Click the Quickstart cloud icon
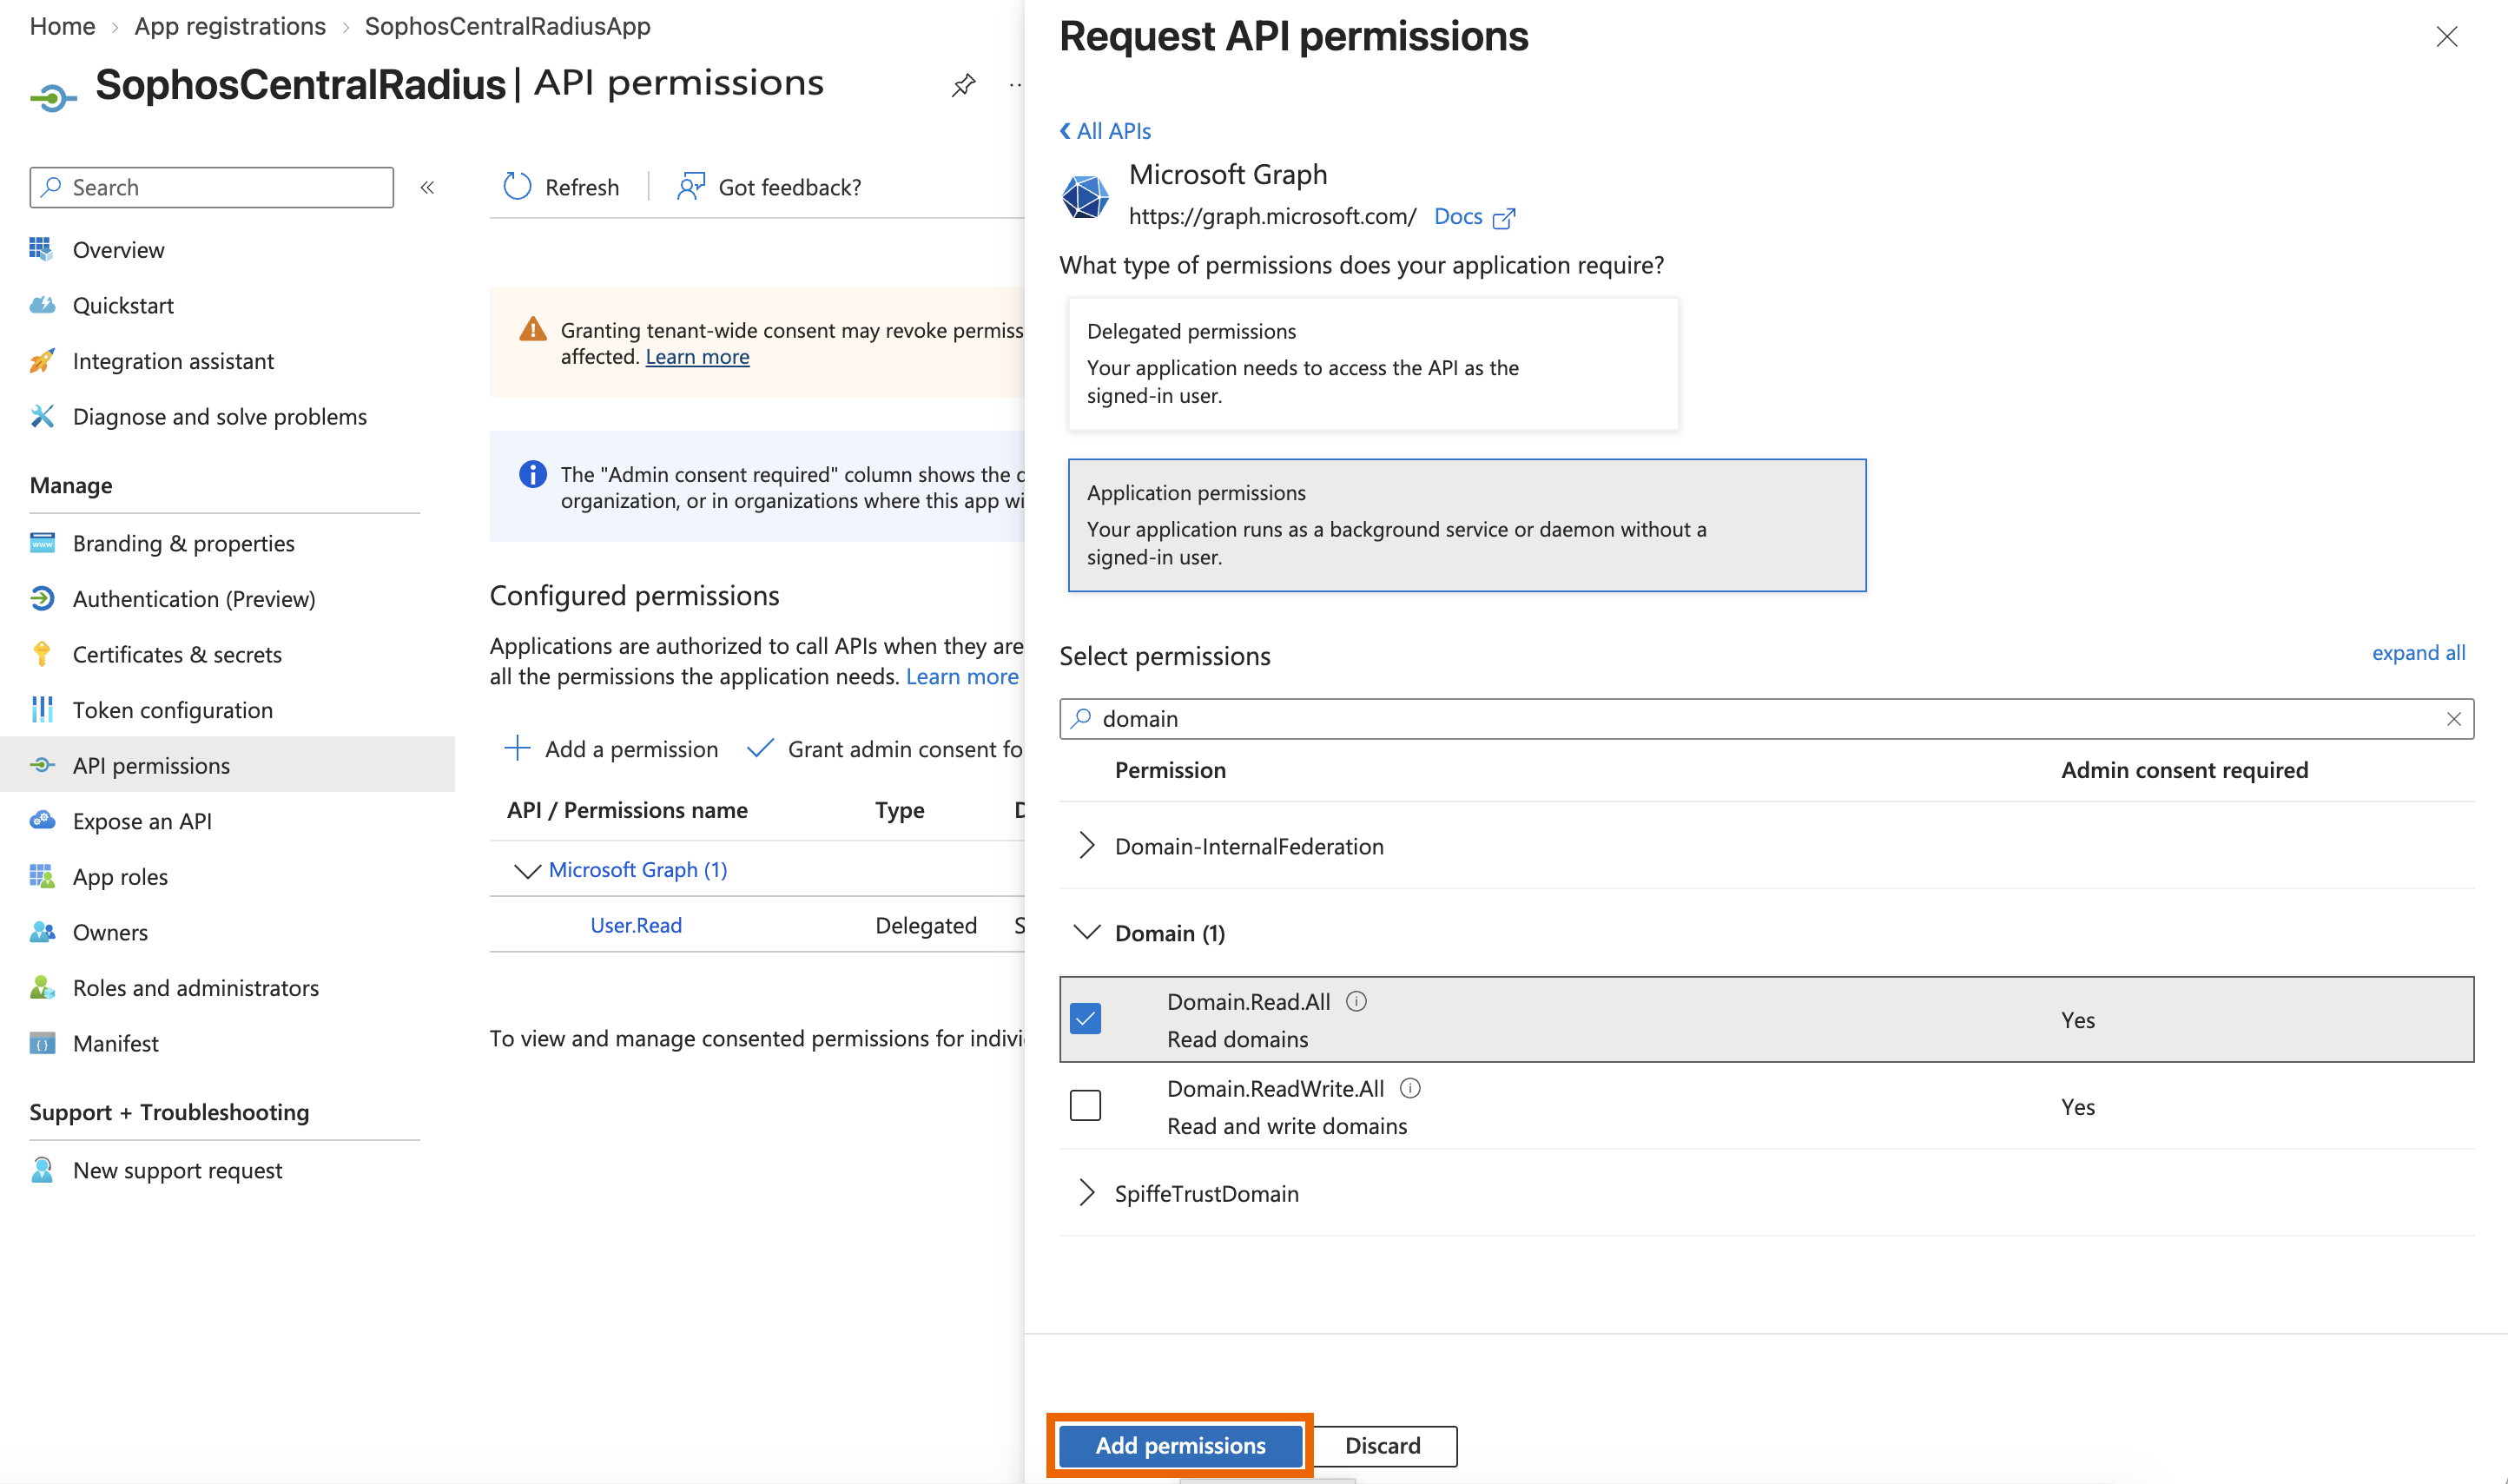 click(42, 305)
